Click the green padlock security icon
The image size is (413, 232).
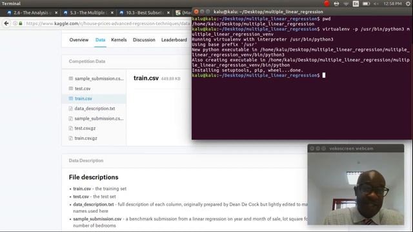click(21, 23)
